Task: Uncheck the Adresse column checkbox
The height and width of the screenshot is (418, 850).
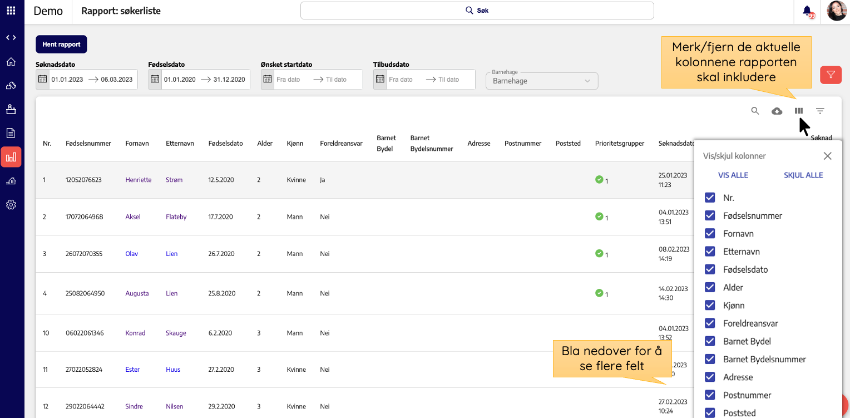Action: coord(710,377)
